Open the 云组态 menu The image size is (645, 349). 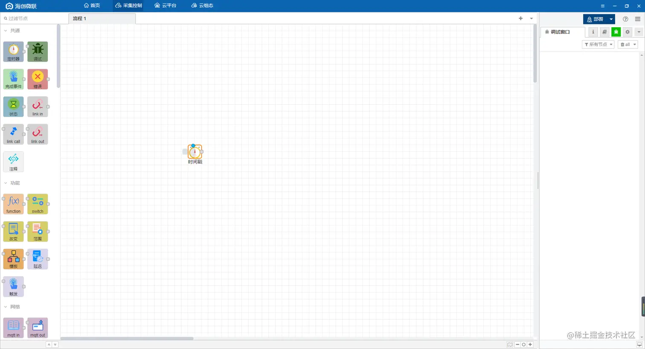202,6
